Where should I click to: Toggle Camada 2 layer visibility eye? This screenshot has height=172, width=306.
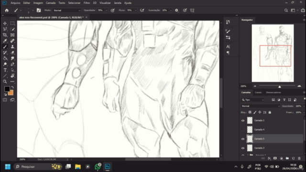[x=243, y=120]
